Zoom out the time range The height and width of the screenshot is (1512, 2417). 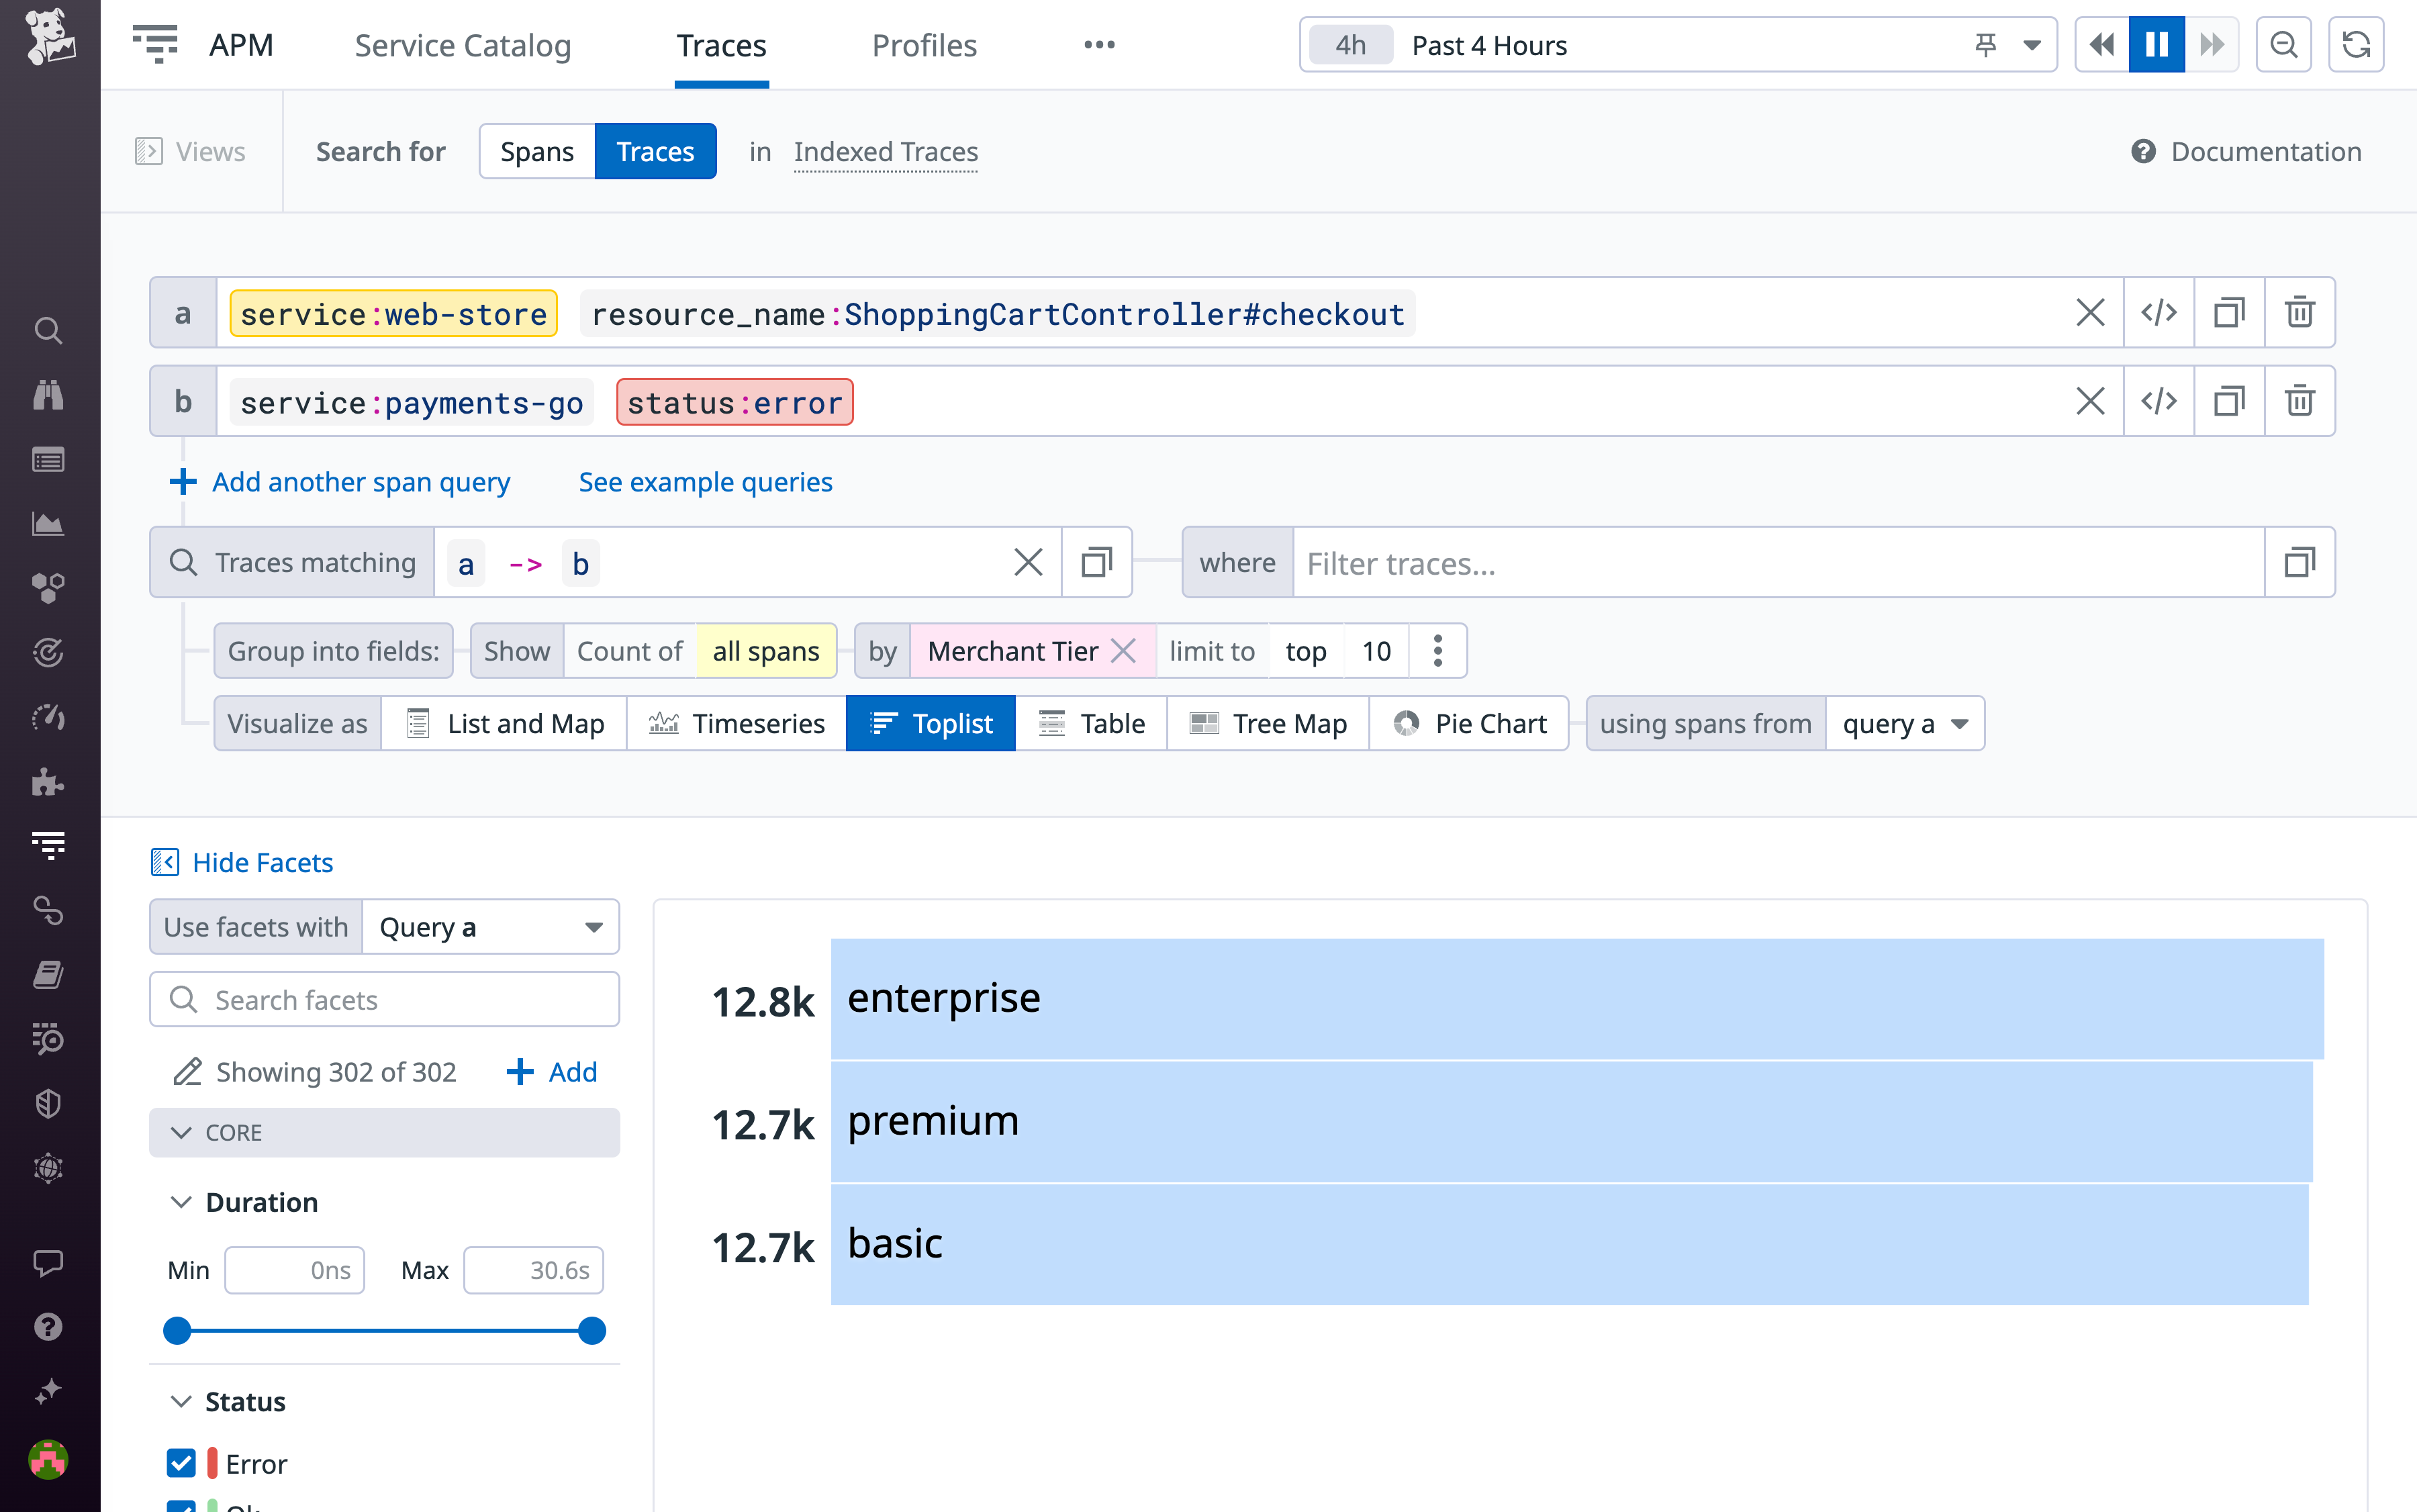[2283, 45]
